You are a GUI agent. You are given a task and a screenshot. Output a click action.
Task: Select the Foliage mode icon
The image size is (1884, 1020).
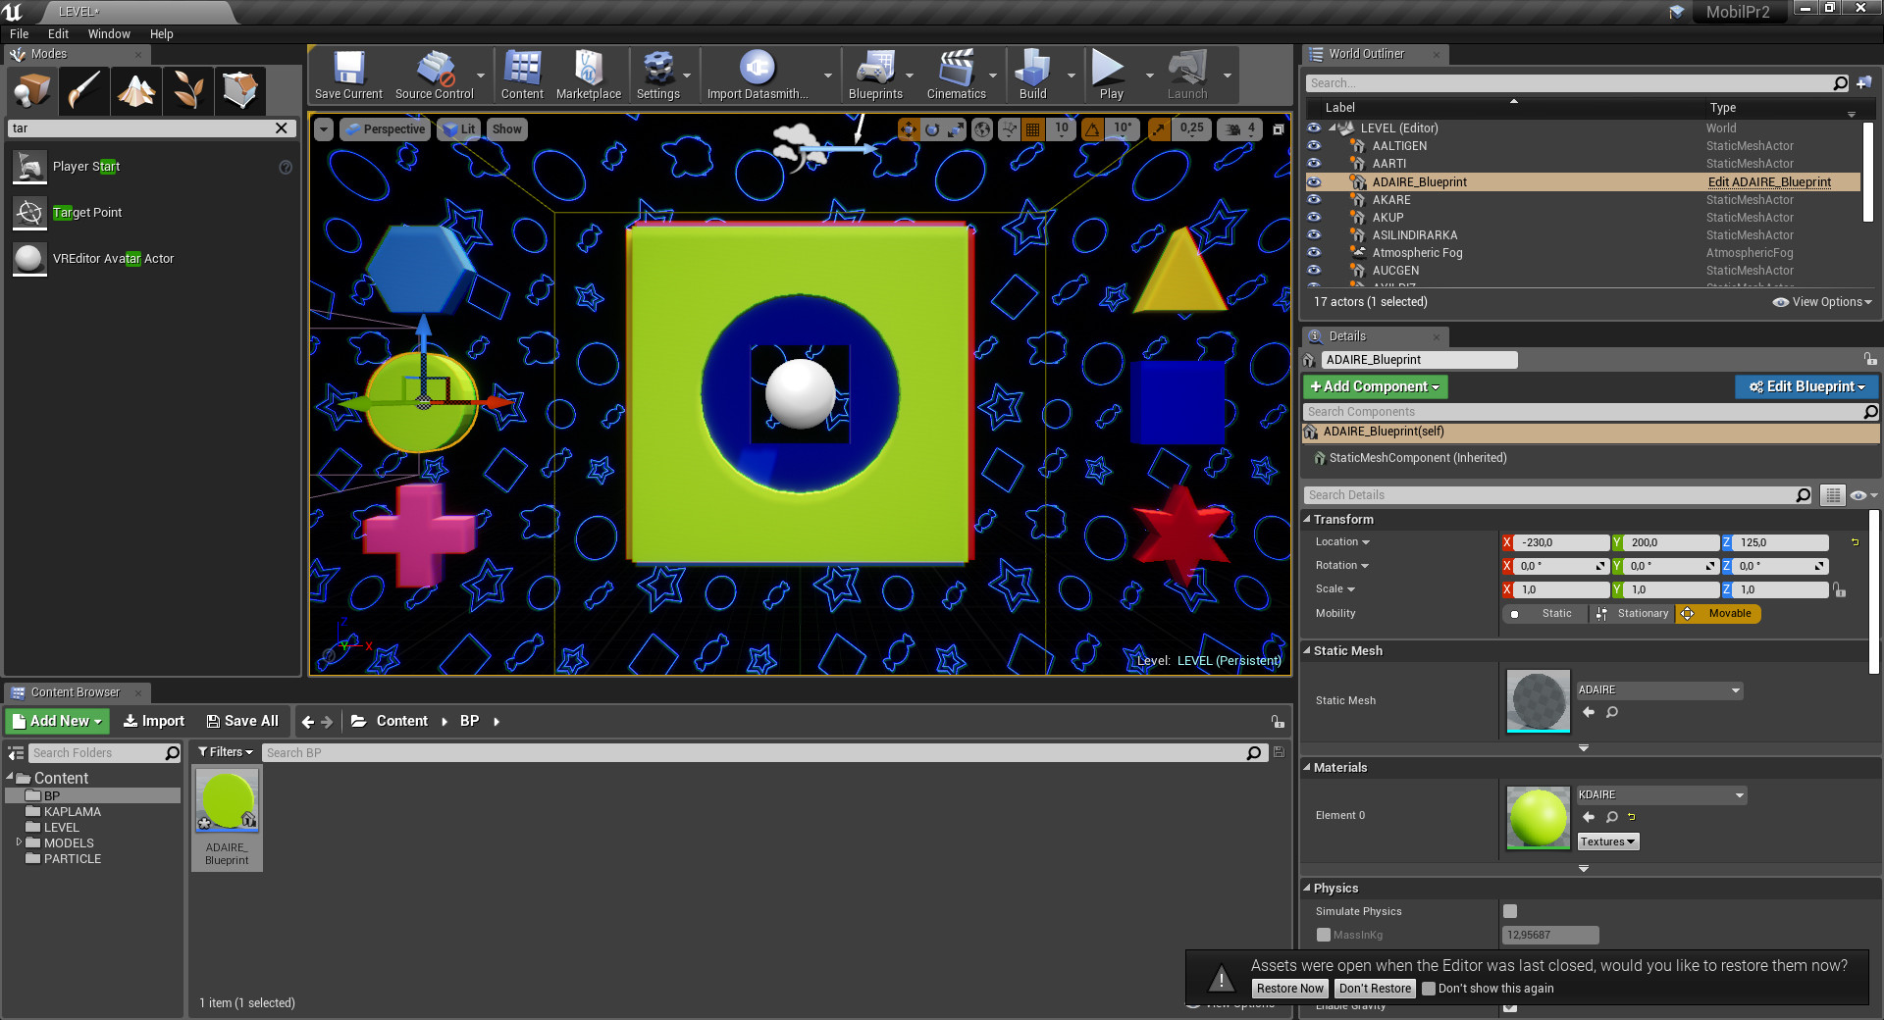pos(188,91)
